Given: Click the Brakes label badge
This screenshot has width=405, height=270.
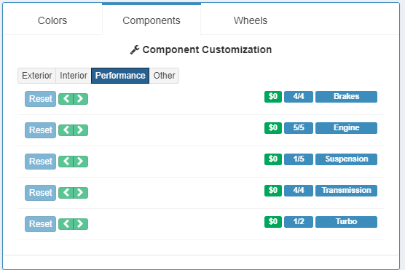Looking at the screenshot, I should 346,97.
